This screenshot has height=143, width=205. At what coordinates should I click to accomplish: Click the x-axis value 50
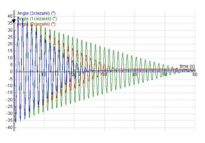coord(165,75)
